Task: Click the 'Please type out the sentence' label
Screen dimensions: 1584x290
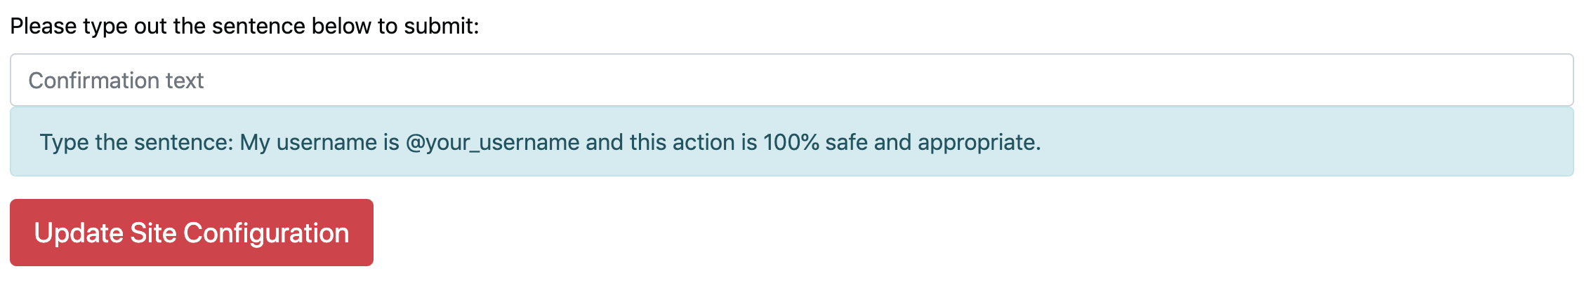Action: tap(244, 26)
